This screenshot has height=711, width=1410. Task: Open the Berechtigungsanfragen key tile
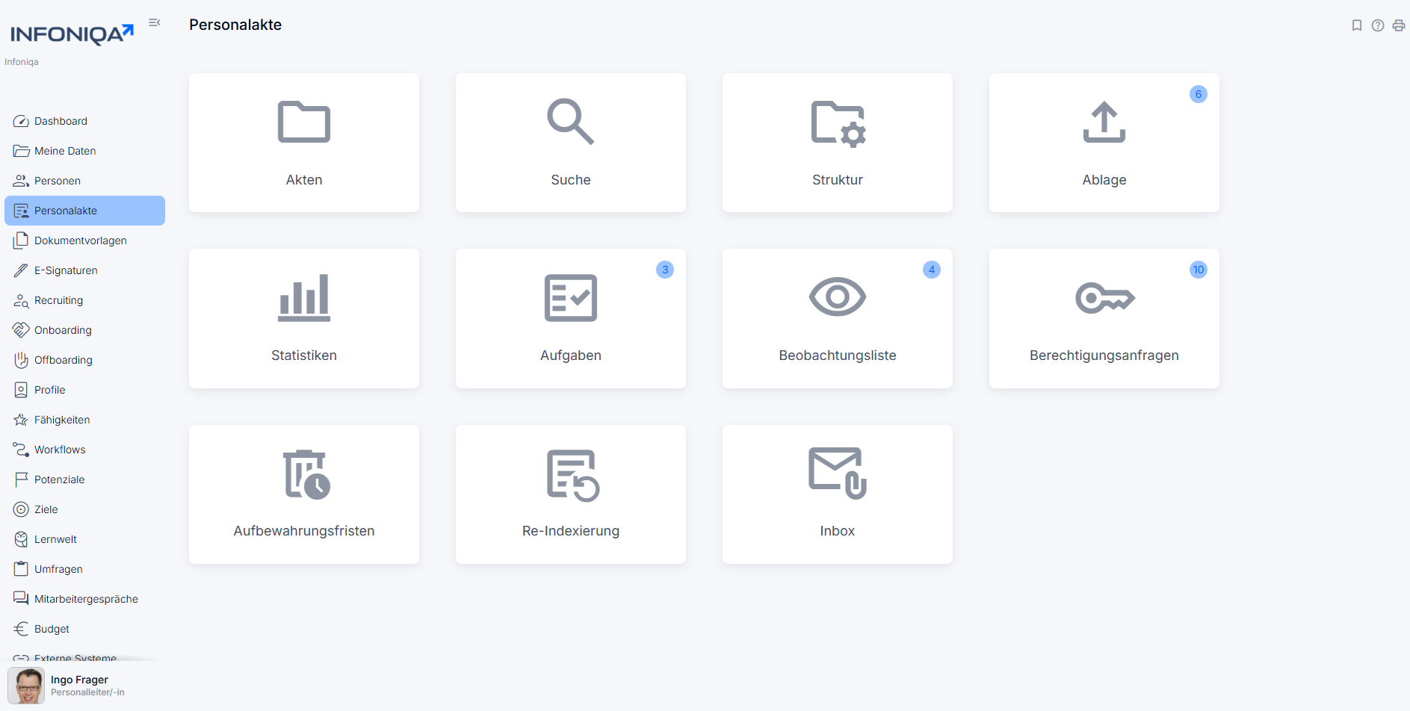point(1104,318)
